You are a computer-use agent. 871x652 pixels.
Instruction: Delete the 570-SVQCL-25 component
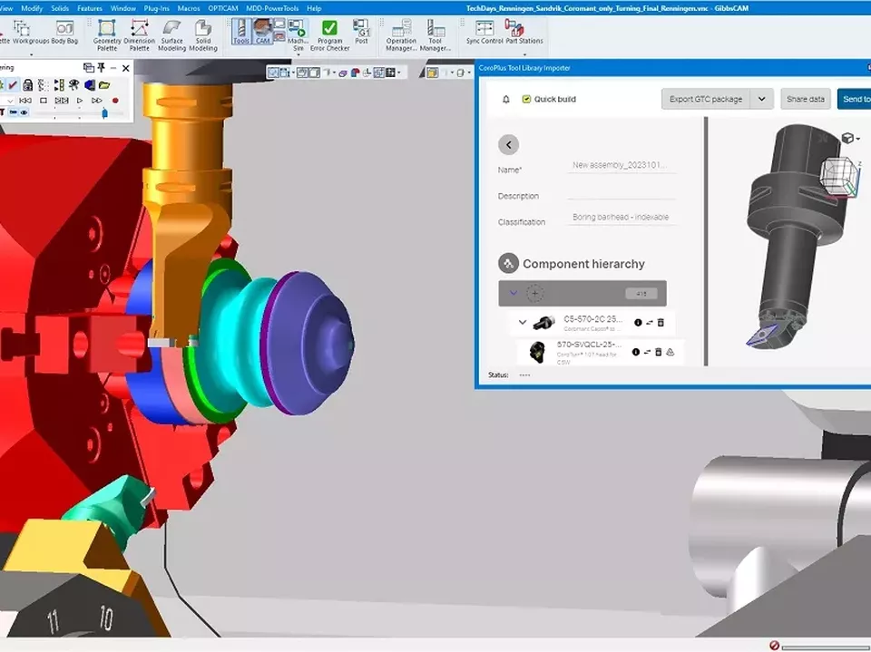659,352
